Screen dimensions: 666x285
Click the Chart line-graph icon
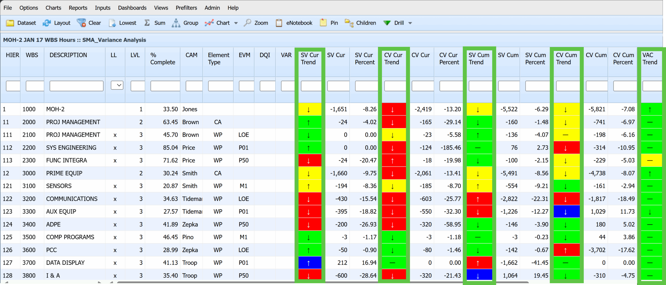tap(209, 23)
